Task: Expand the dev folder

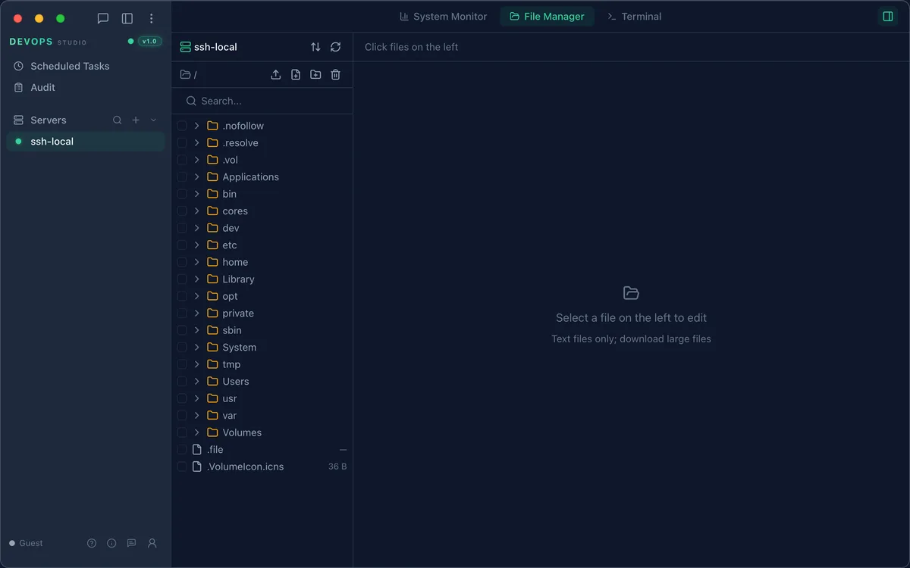Action: 196,228
